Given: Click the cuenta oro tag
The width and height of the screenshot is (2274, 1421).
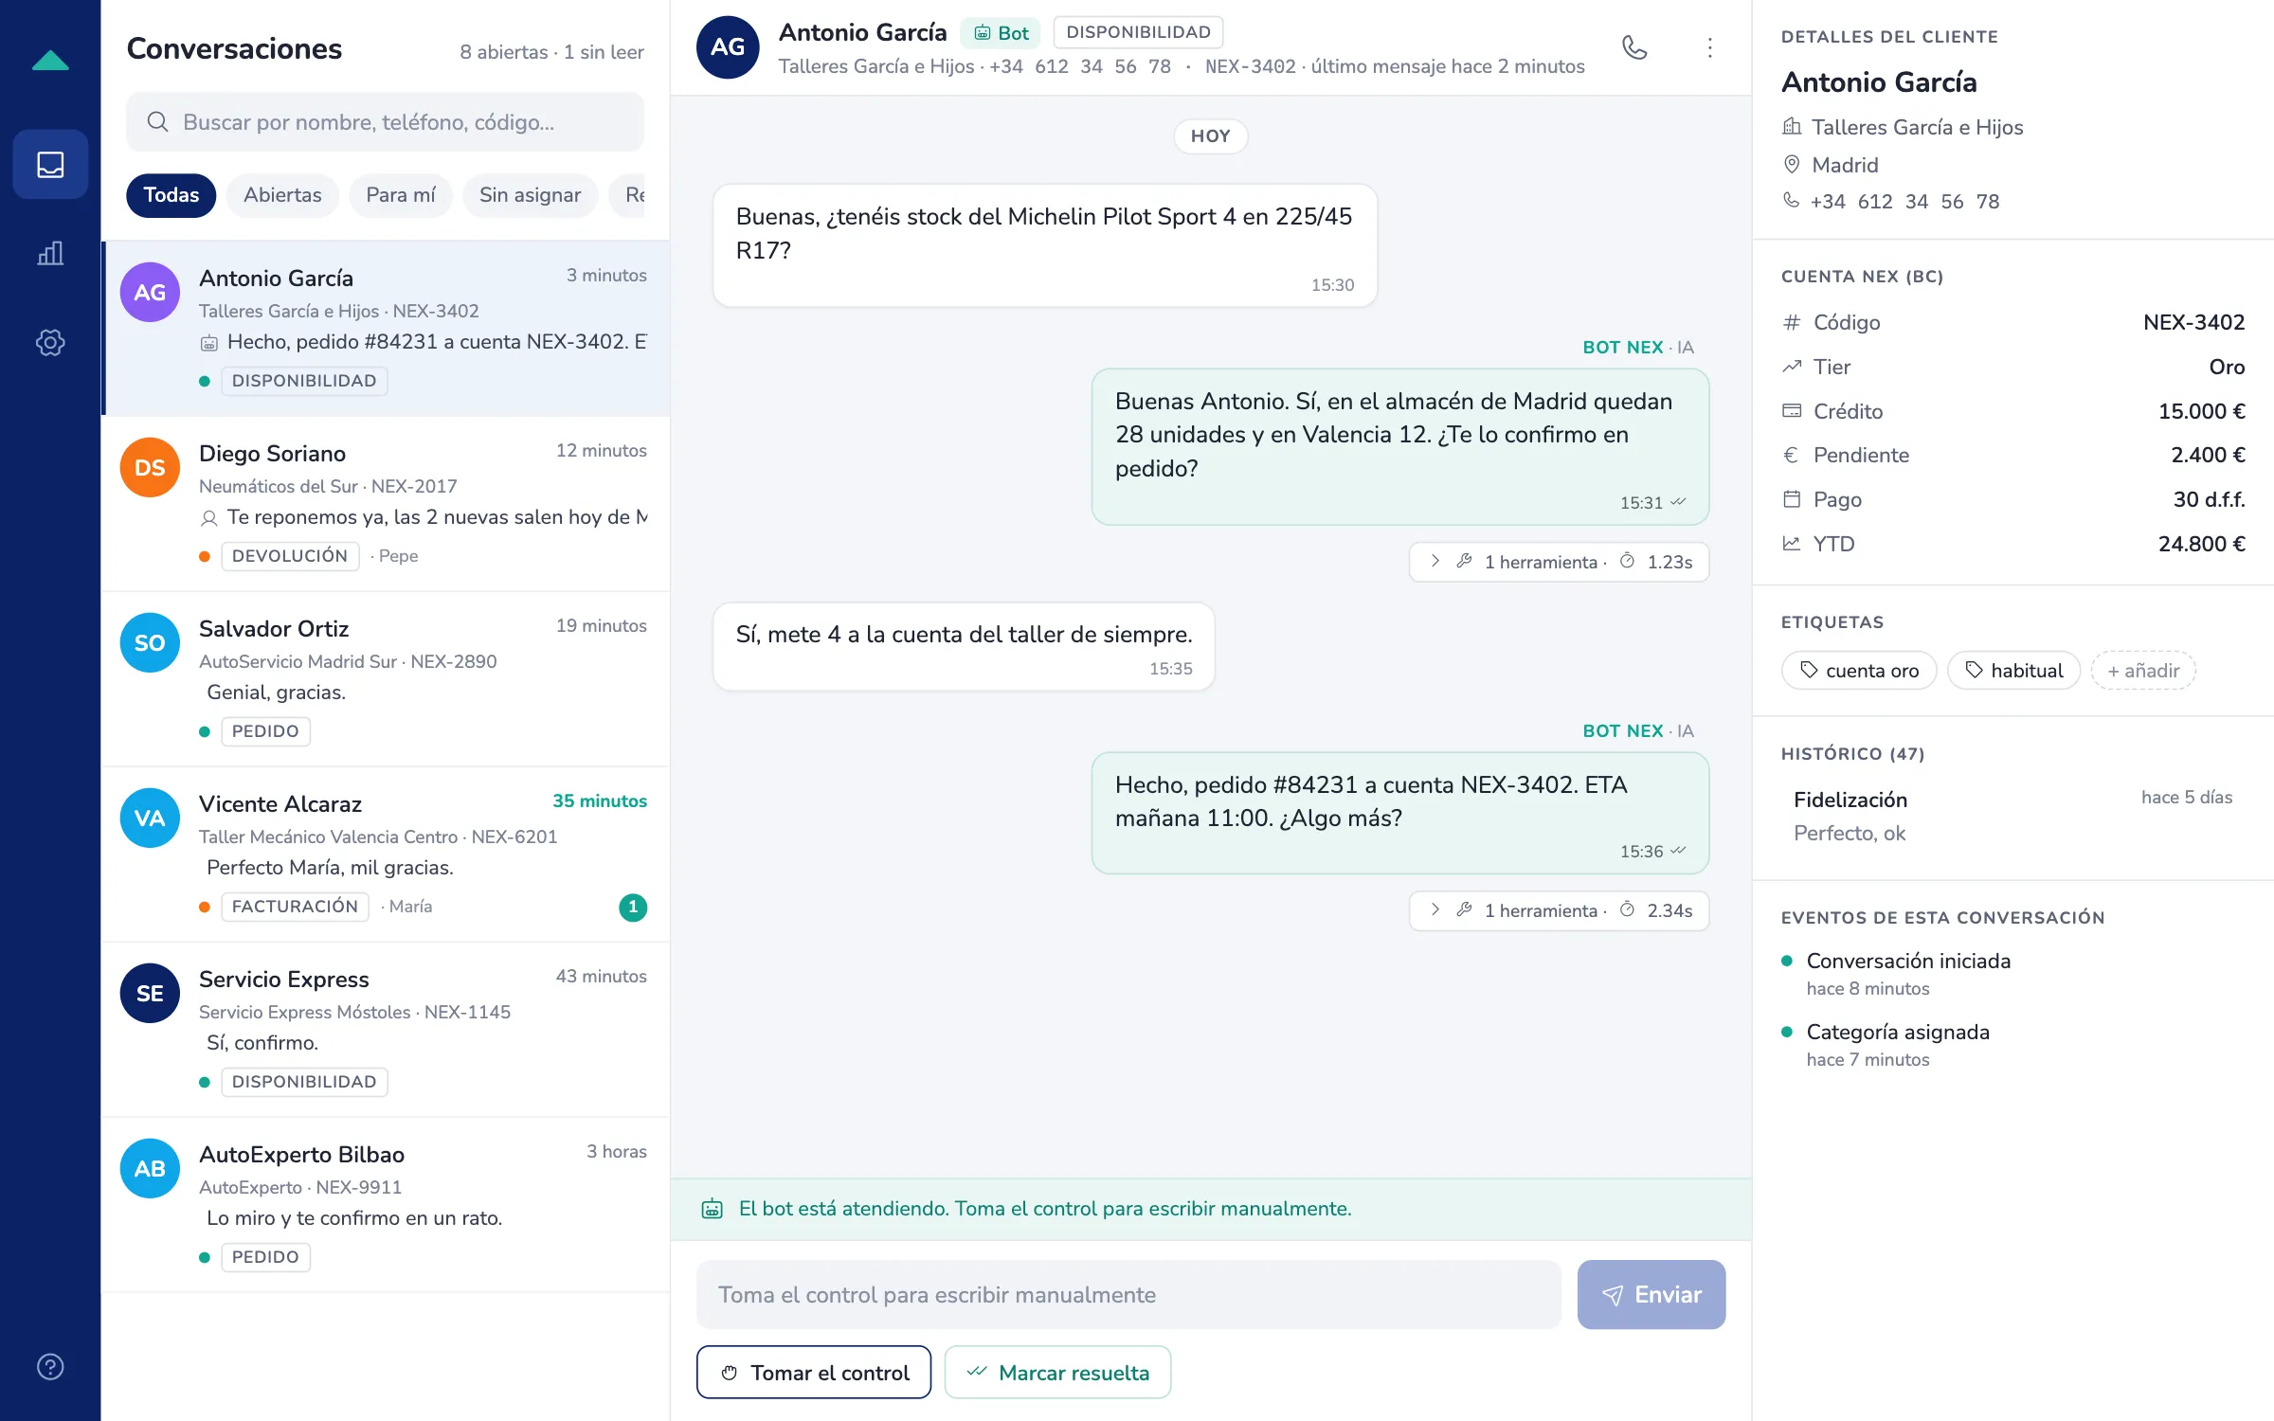Looking at the screenshot, I should (x=1859, y=671).
